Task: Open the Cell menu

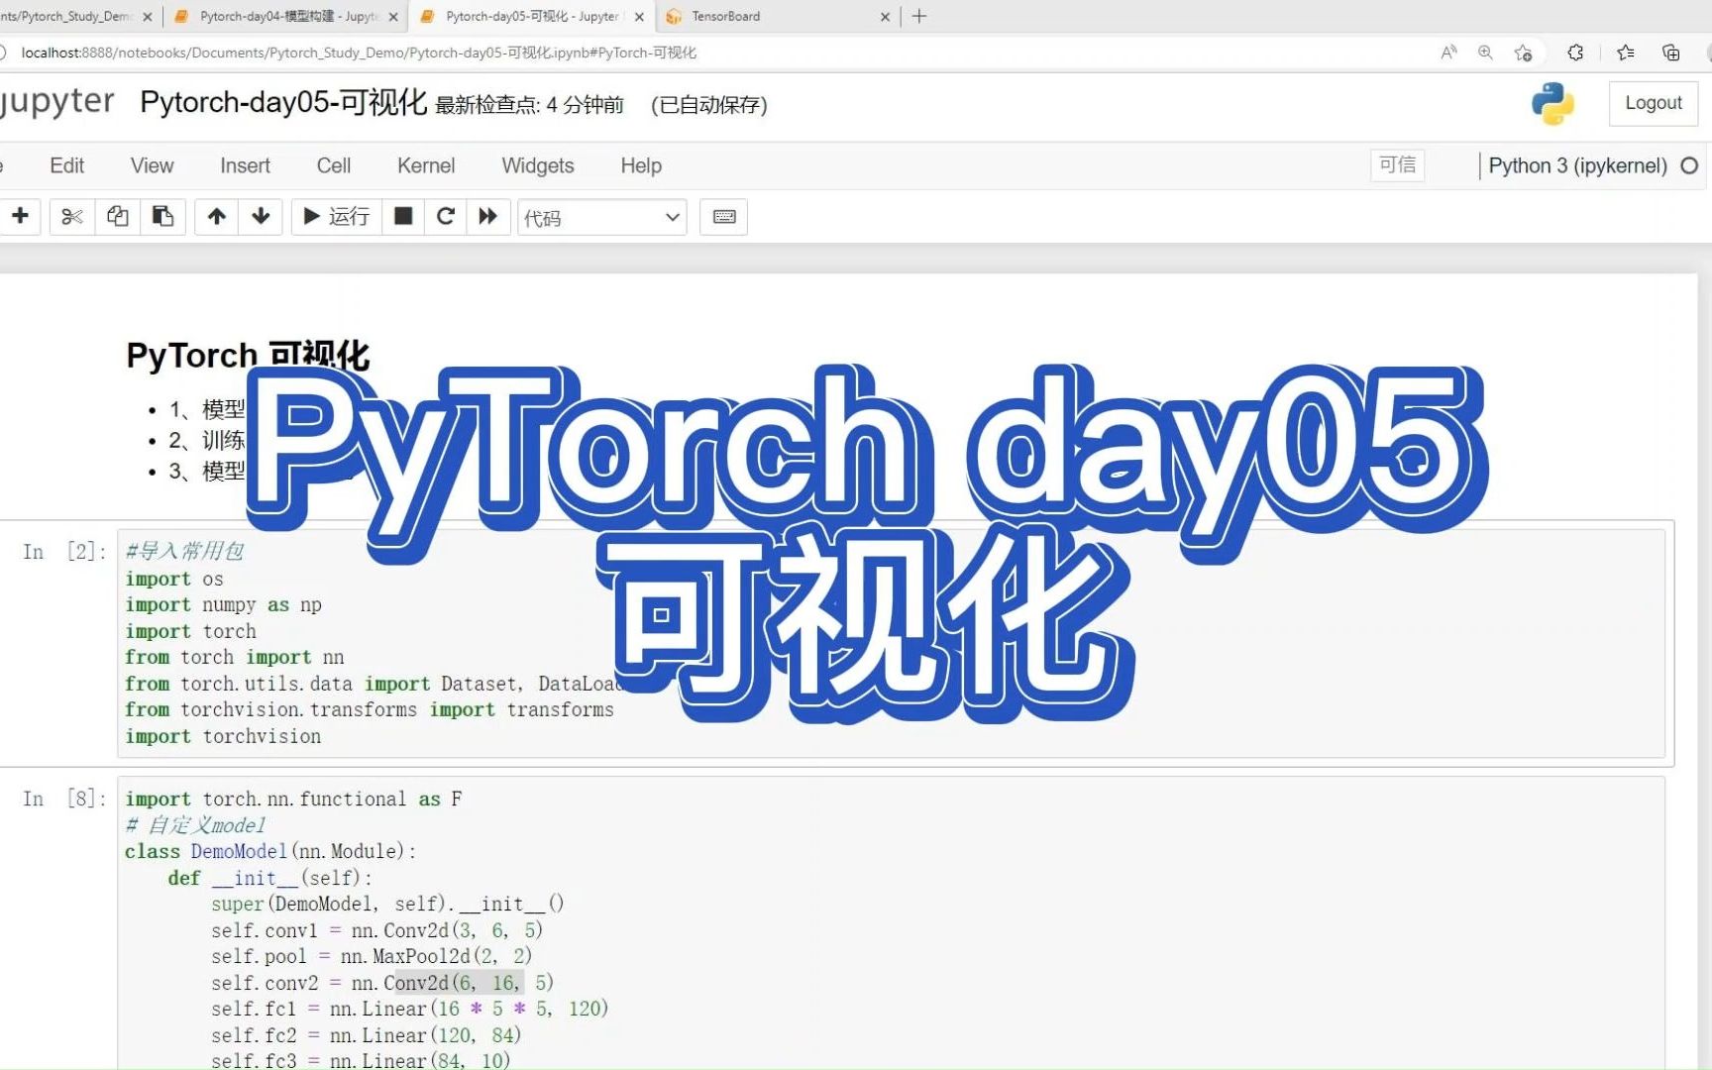Action: pyautogui.click(x=334, y=165)
